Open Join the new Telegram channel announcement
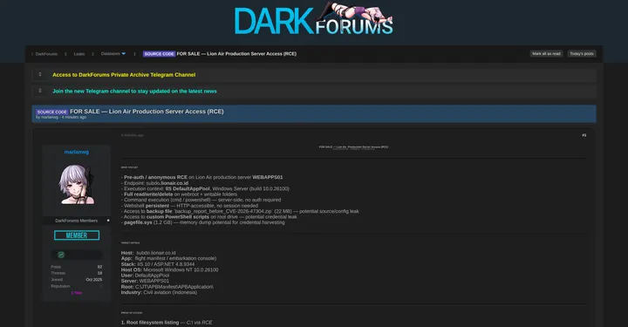This screenshot has width=628, height=327. [x=134, y=92]
